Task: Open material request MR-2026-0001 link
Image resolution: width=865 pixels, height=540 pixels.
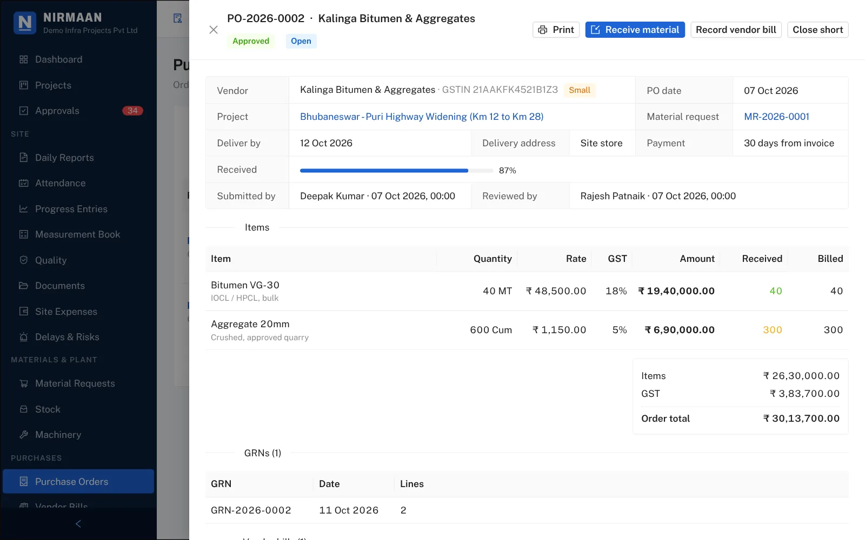Action: 776,117
